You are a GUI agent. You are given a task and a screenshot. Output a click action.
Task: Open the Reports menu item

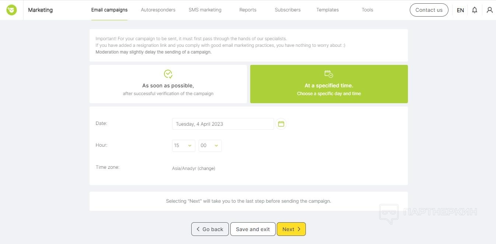[248, 10]
